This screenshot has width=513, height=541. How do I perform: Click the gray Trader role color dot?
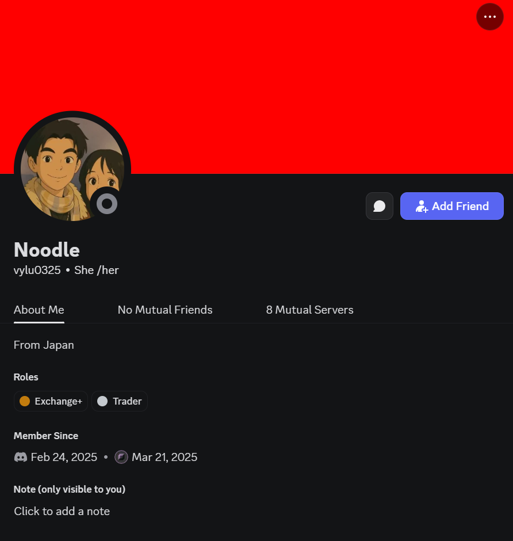coord(102,401)
